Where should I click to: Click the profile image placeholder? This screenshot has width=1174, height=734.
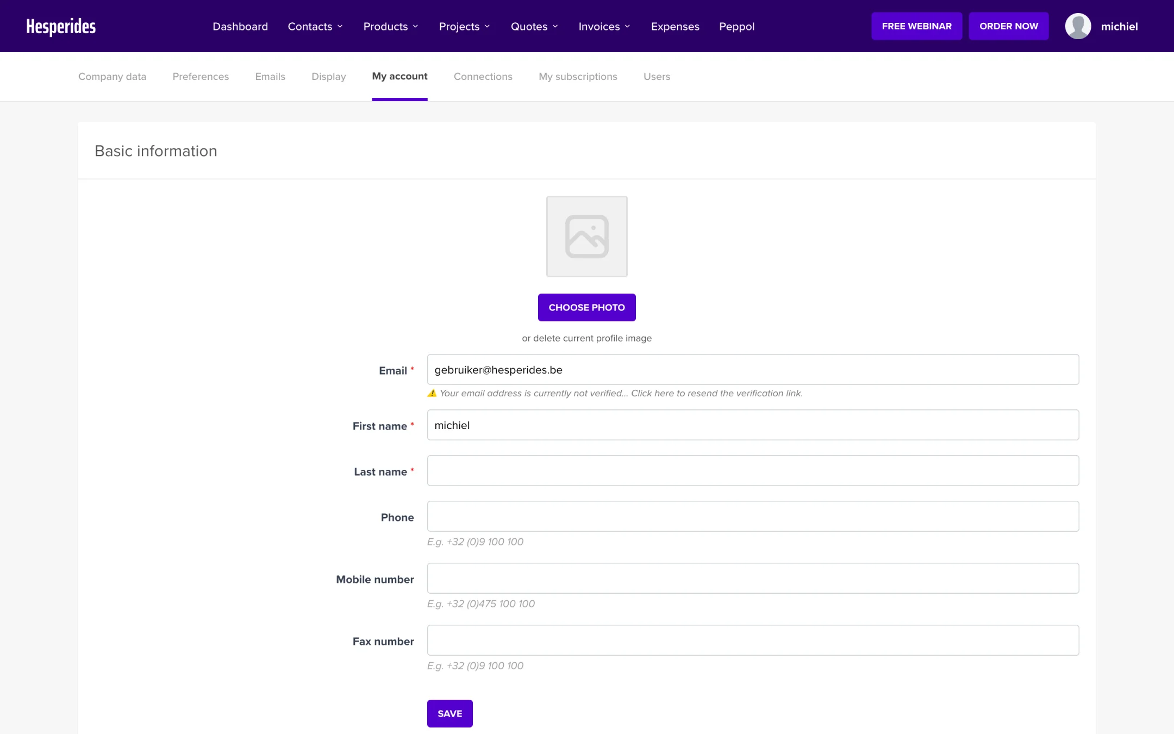coord(586,237)
